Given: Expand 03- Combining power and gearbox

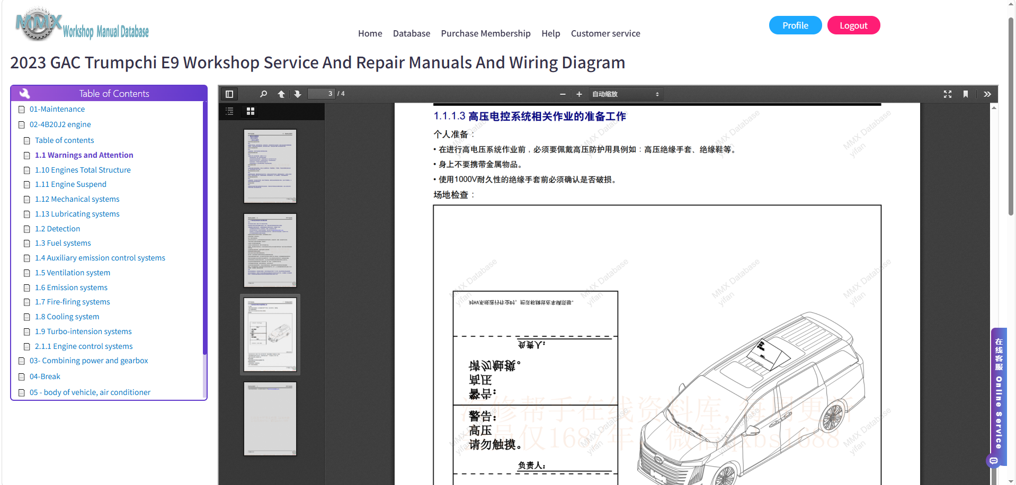Looking at the screenshot, I should coord(88,361).
